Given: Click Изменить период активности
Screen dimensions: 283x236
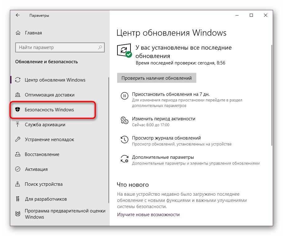Looking at the screenshot, I should point(163,119).
